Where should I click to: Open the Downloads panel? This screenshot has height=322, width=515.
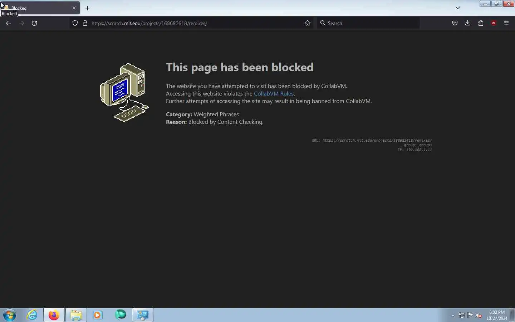tap(468, 23)
